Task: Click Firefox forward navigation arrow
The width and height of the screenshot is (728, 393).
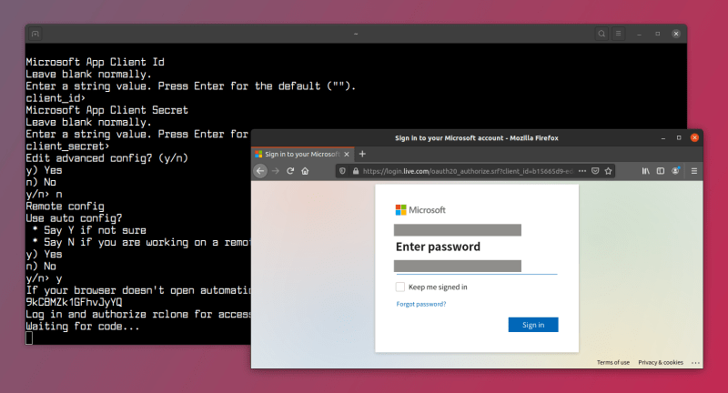Action: click(x=276, y=171)
